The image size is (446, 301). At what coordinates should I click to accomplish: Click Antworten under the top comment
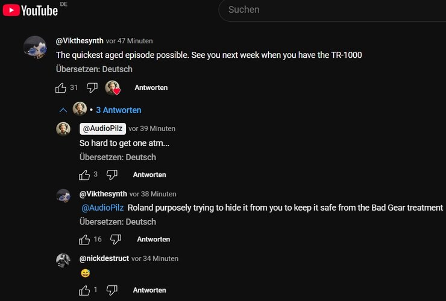[151, 88]
